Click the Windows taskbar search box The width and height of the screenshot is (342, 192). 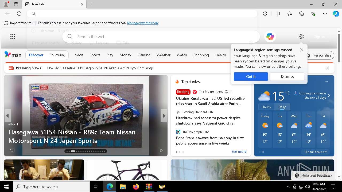pos(51,187)
